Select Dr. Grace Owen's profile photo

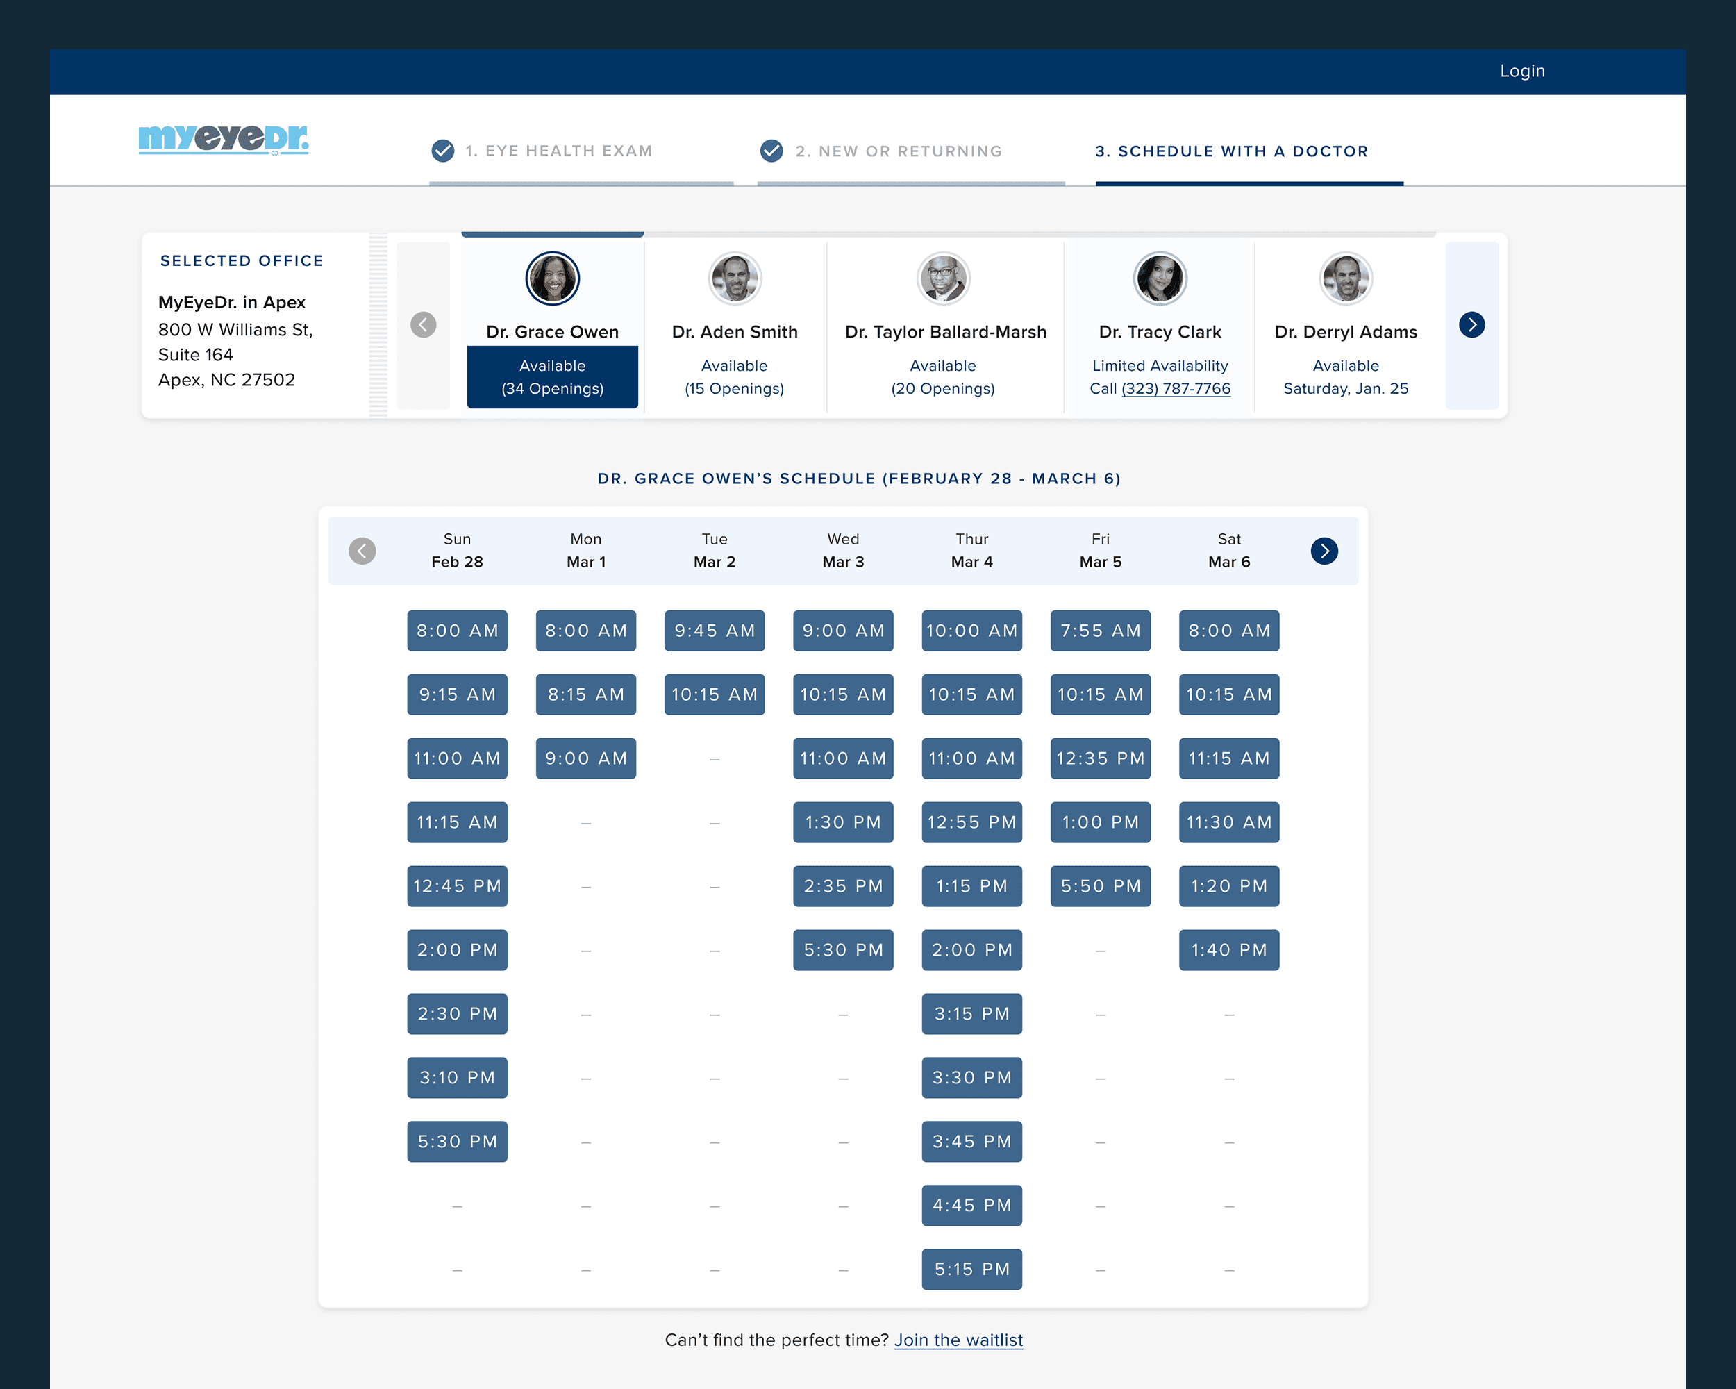552,278
